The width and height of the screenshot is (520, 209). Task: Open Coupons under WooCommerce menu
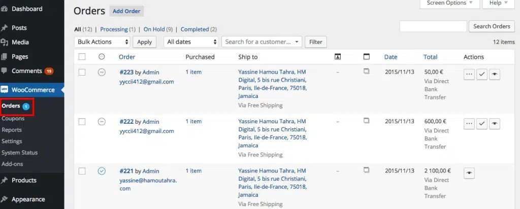click(x=13, y=119)
